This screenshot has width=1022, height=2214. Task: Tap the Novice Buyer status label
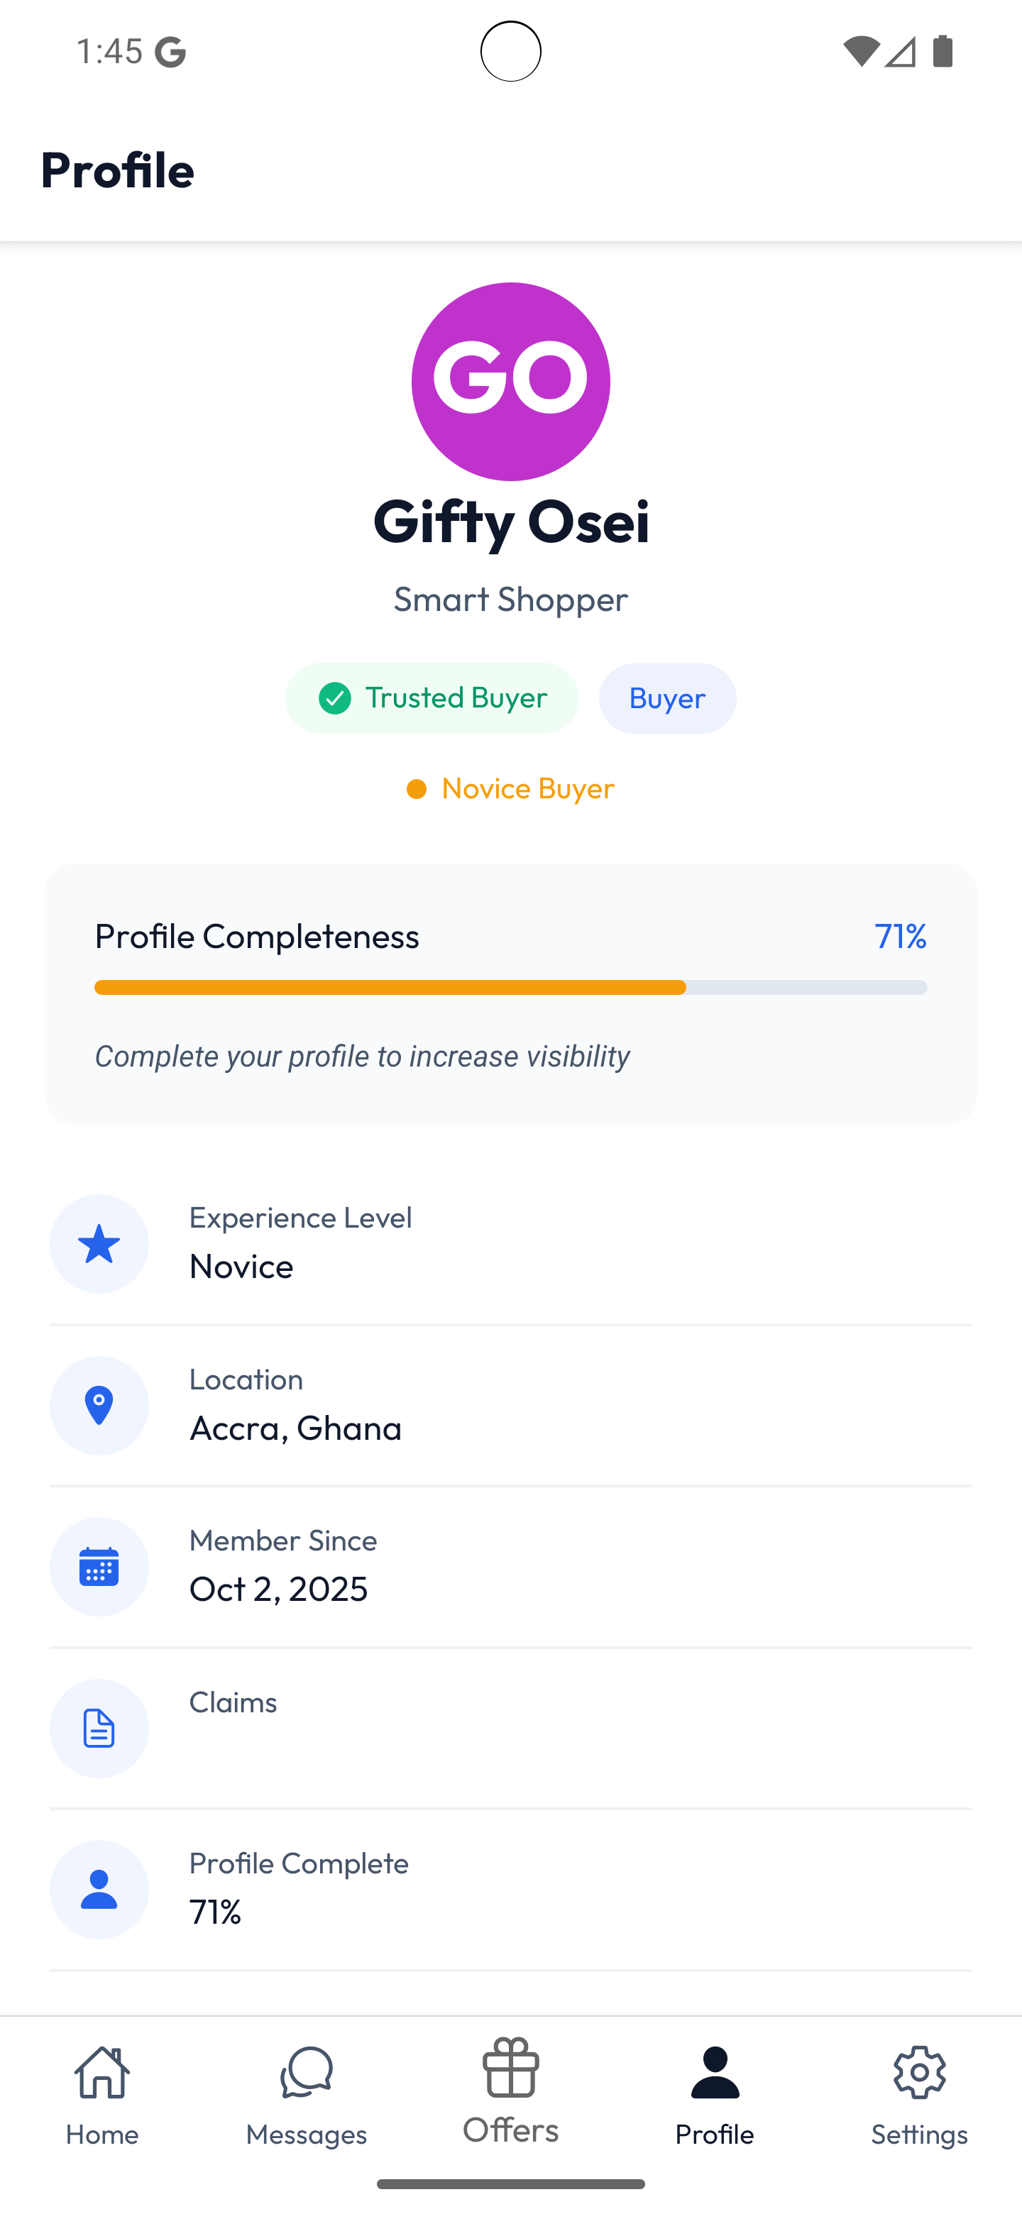(x=510, y=788)
